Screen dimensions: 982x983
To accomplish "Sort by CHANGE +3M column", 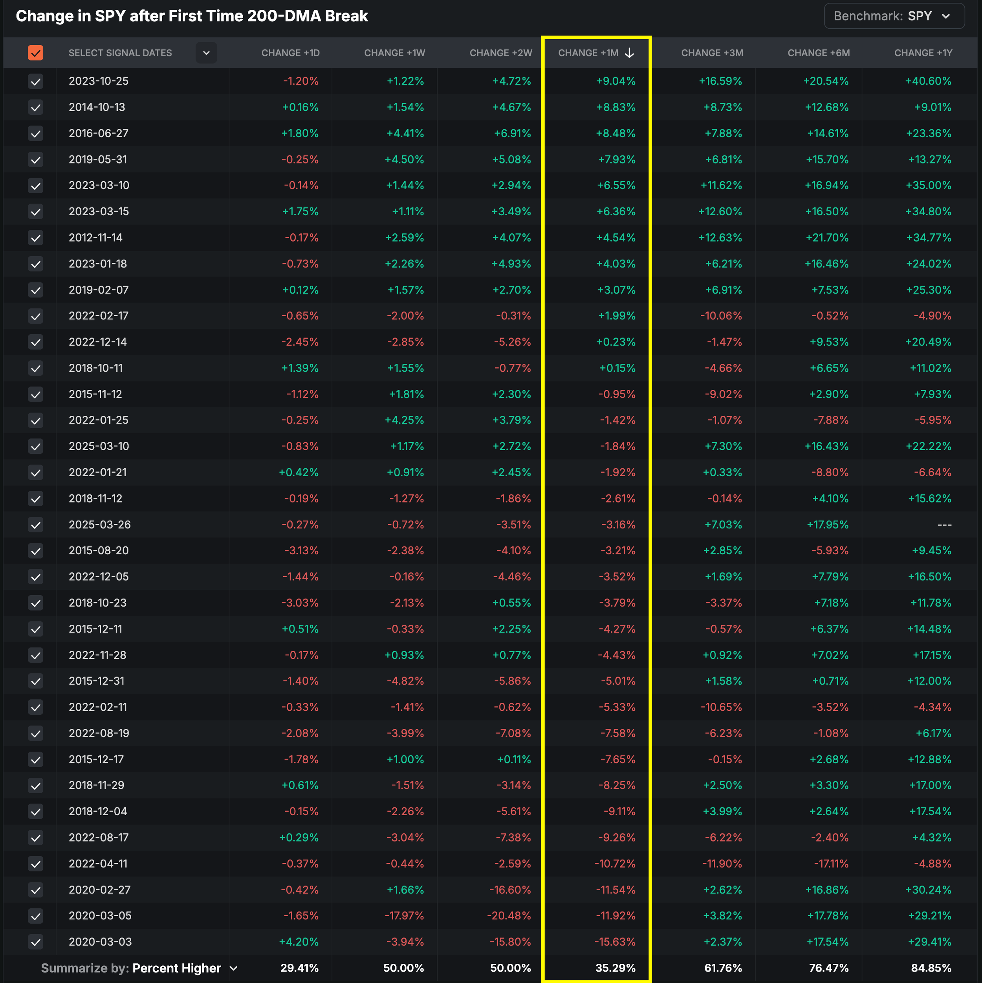I will (712, 53).
